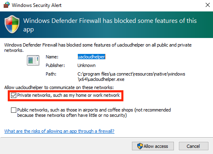Click the Windows Defender shield icon

point(12,24)
